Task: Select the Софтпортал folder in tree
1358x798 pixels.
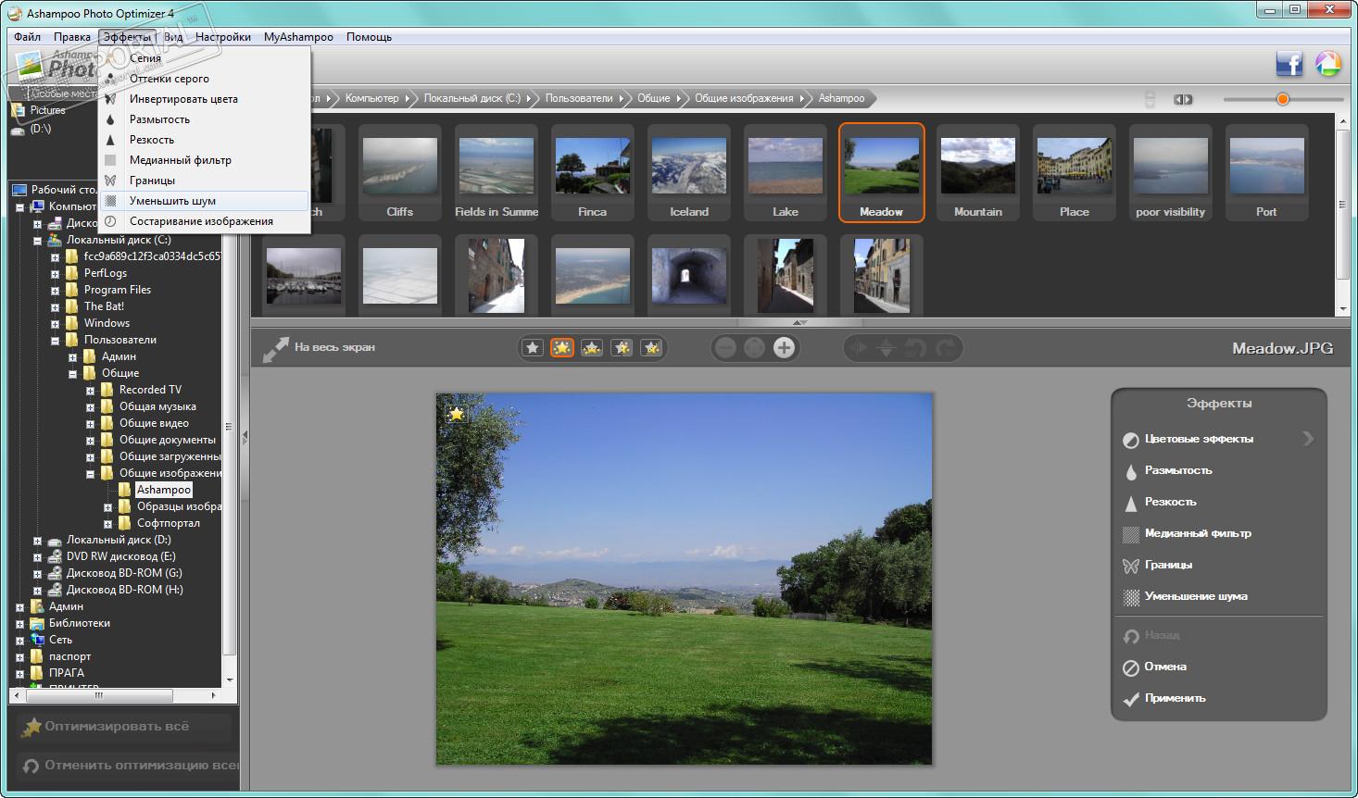Action: pos(169,523)
